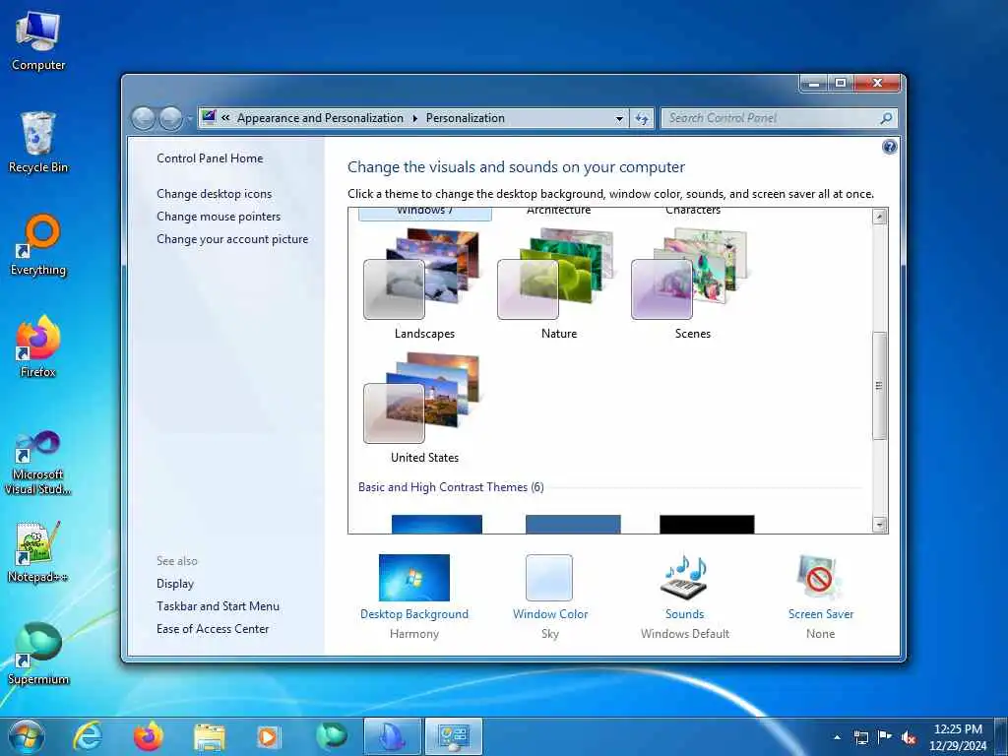
Task: Click the theme list scroll up arrow
Action: pos(879,217)
